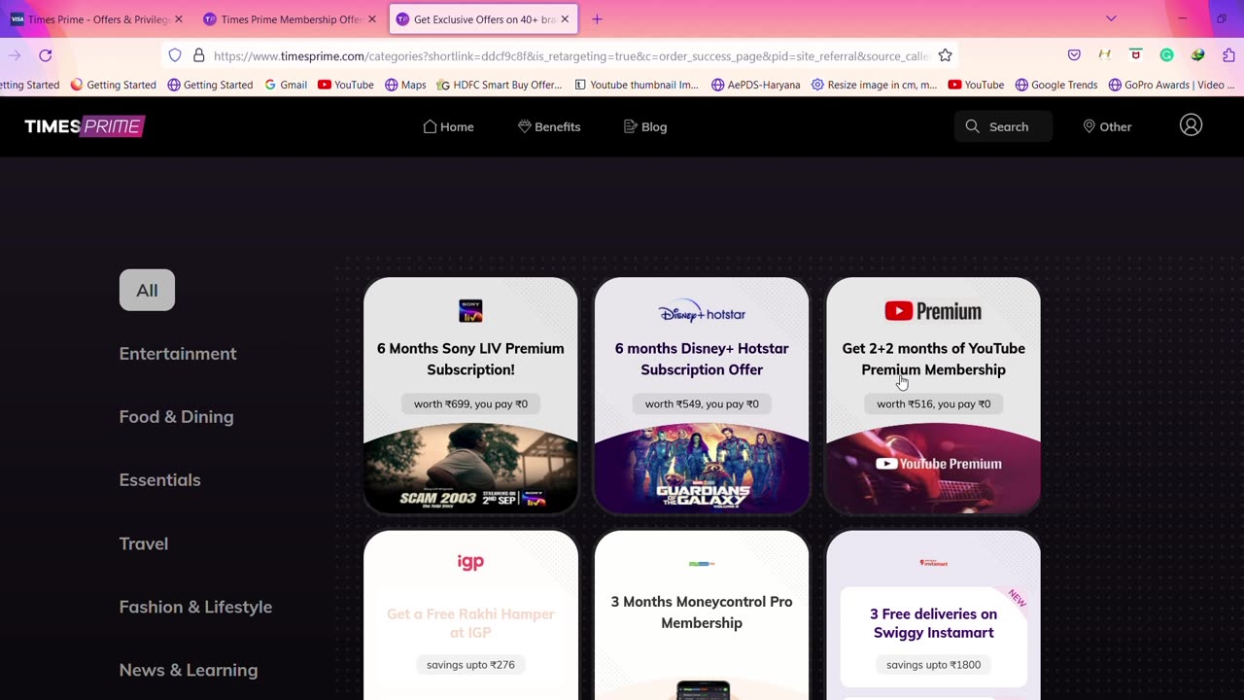Open the Benefits nav link
The width and height of the screenshot is (1244, 700).
(549, 126)
